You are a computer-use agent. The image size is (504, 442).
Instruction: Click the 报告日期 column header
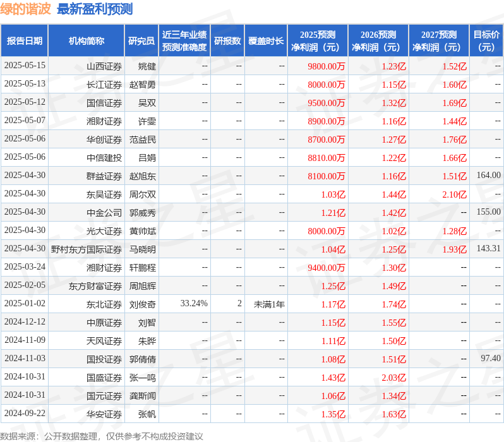click(x=25, y=41)
